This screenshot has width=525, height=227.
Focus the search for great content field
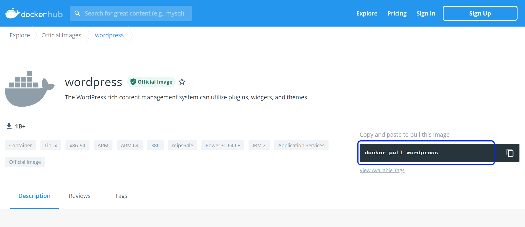(131, 13)
